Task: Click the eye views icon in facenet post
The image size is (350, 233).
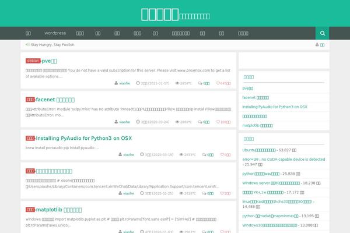Action: [177, 122]
